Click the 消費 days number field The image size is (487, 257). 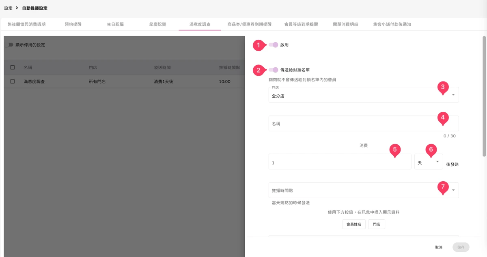point(340,161)
